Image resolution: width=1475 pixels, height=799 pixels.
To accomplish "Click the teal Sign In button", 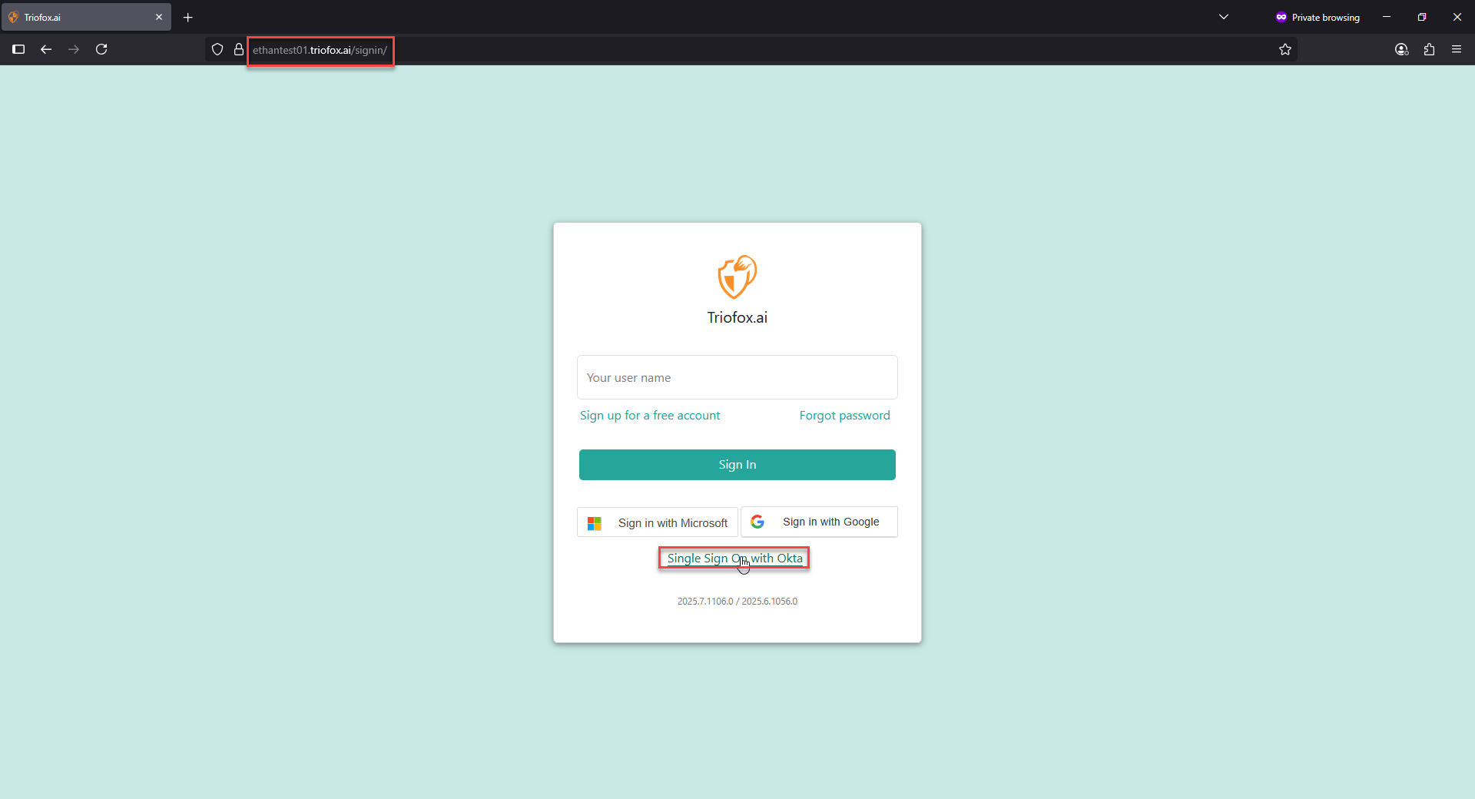I will click(737, 465).
